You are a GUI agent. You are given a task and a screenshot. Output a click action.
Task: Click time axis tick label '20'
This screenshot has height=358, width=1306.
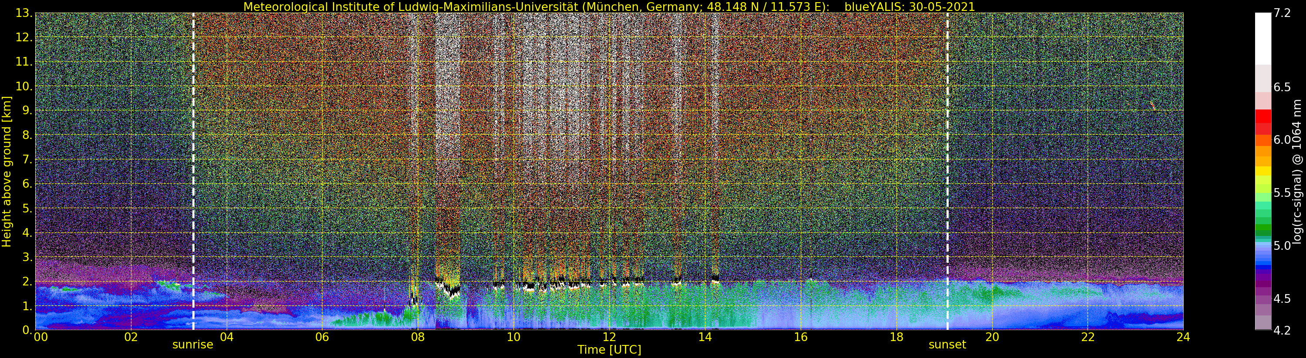click(992, 337)
